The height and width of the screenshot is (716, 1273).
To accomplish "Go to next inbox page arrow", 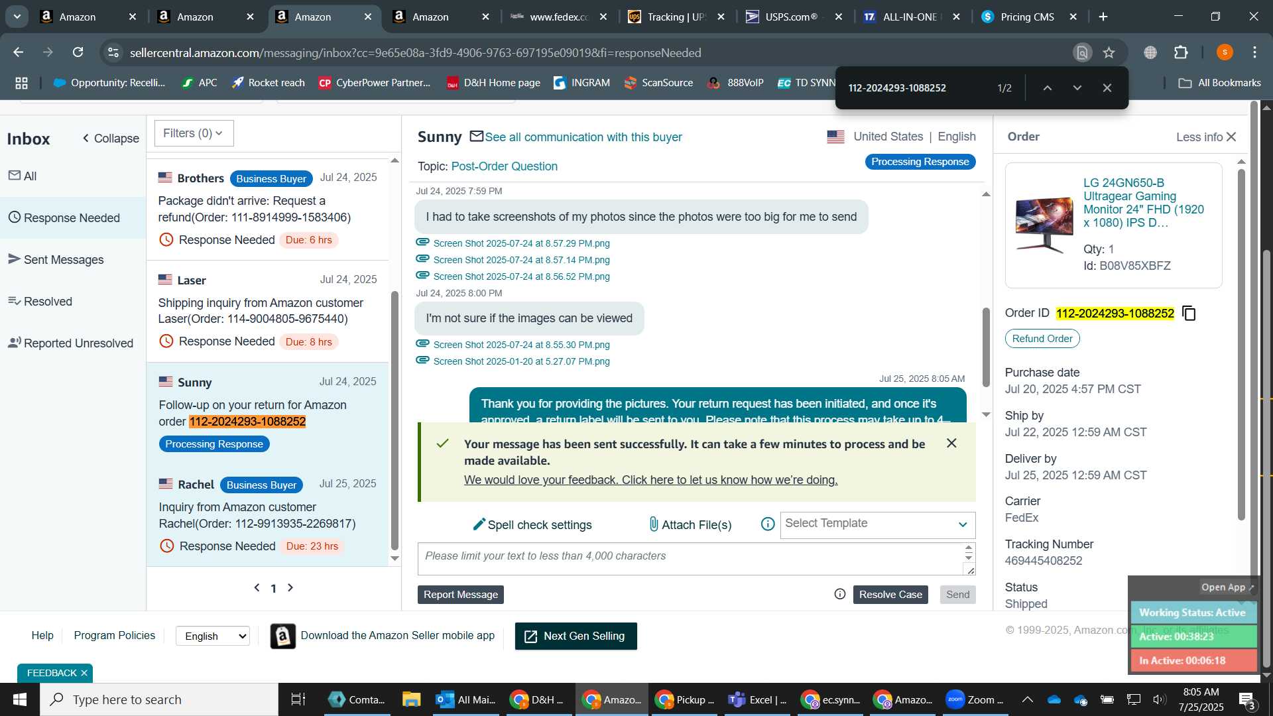I will 290,587.
